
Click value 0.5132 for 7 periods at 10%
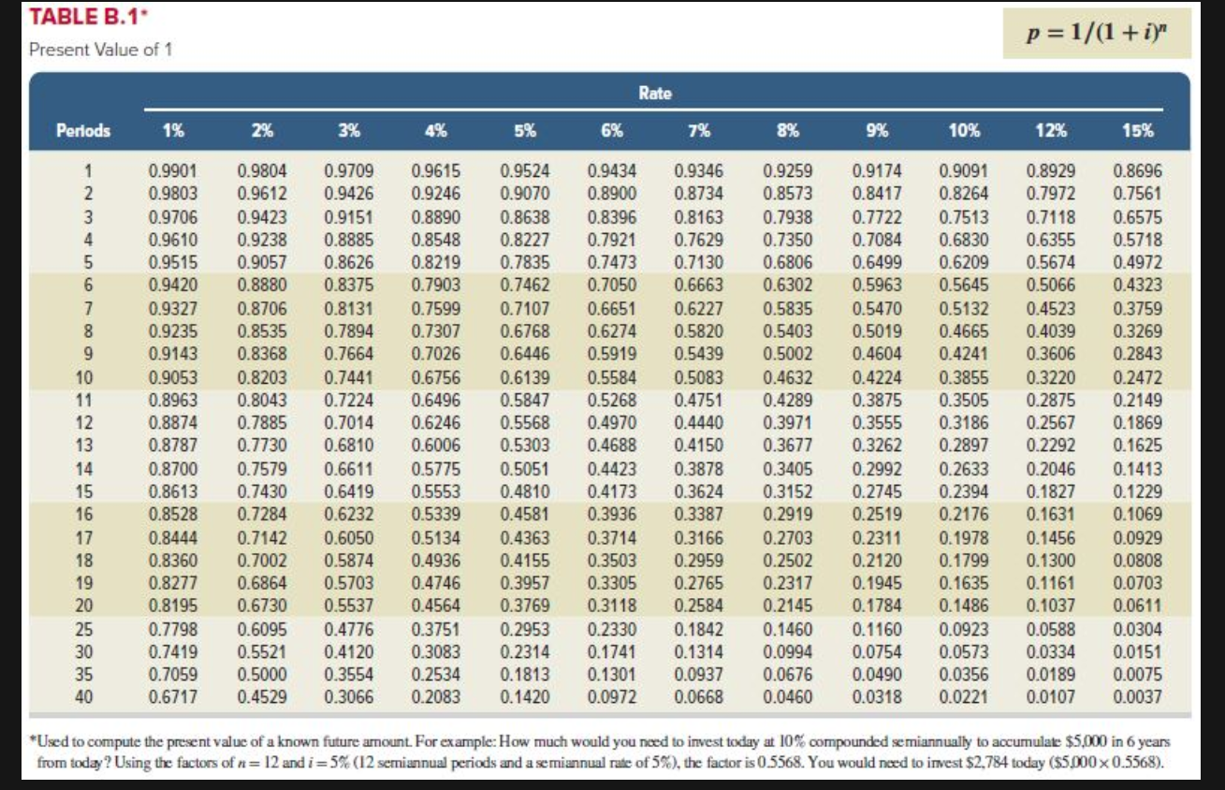click(964, 309)
